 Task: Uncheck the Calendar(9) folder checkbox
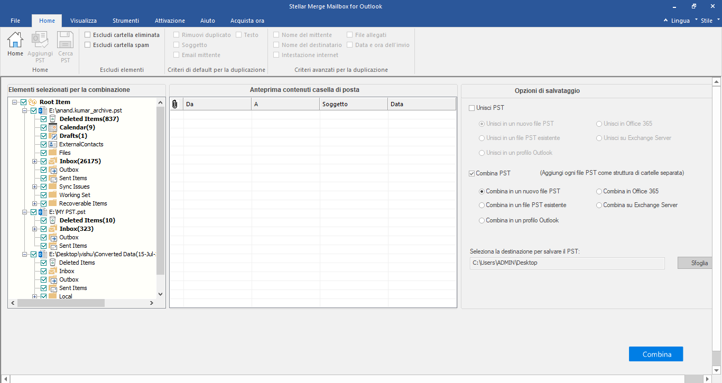coord(44,127)
